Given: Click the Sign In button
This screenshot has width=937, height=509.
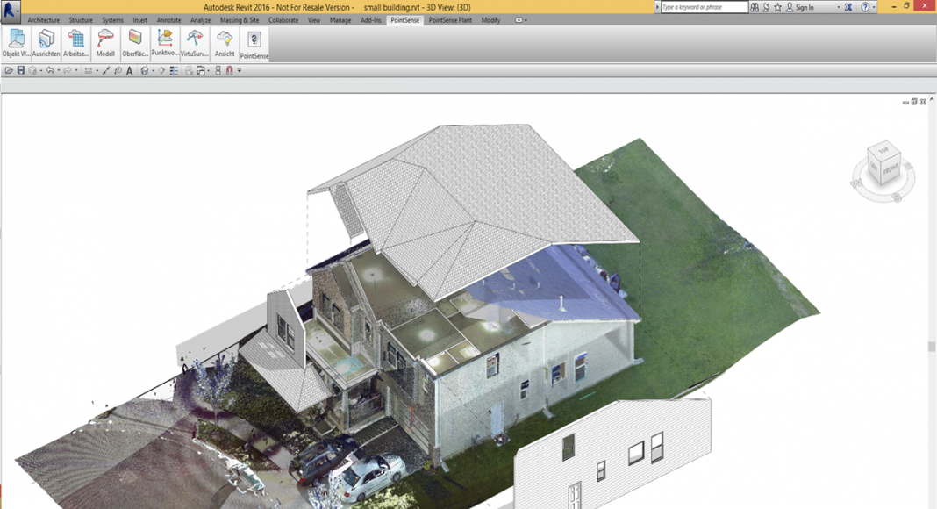Looking at the screenshot, I should [804, 7].
